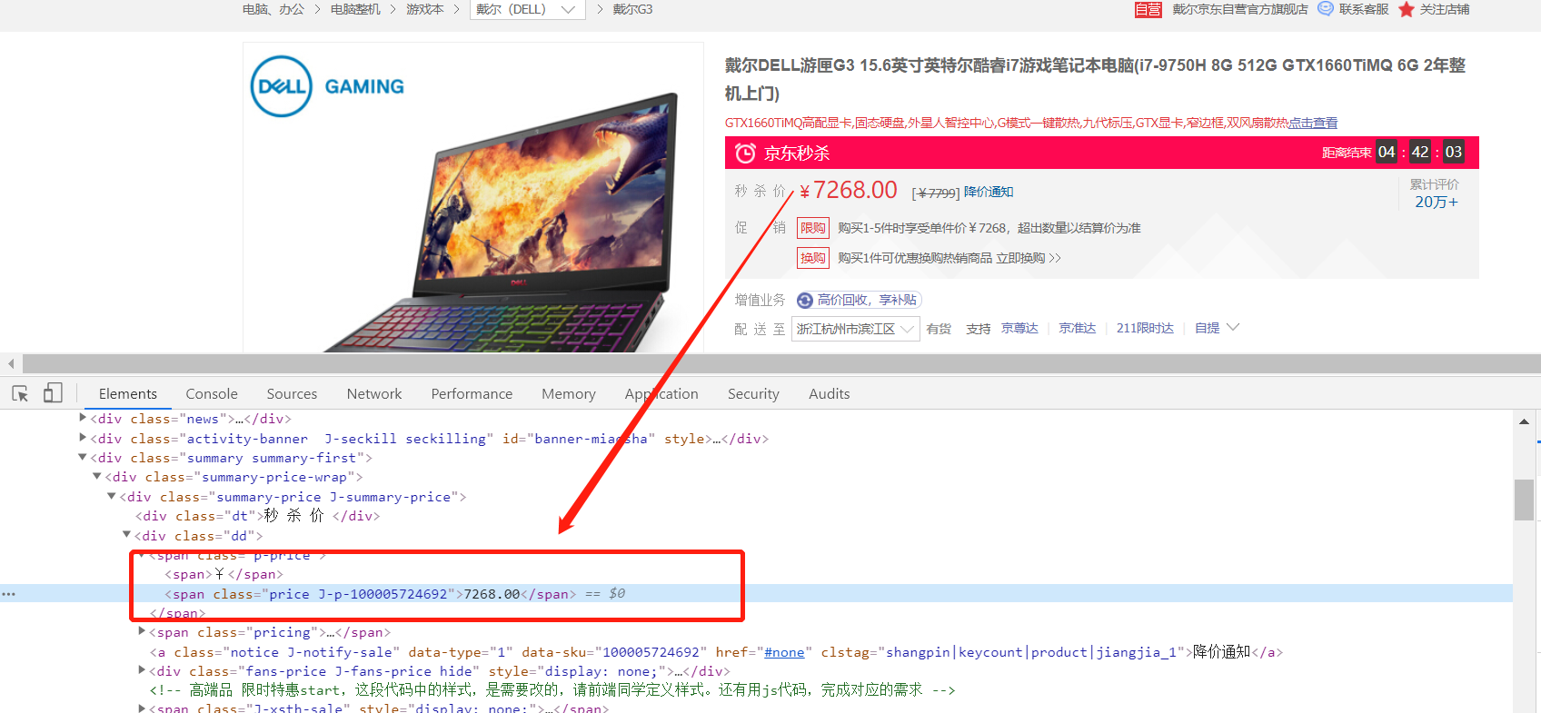
Task: Click the 限购 promotion tag
Action: click(813, 228)
